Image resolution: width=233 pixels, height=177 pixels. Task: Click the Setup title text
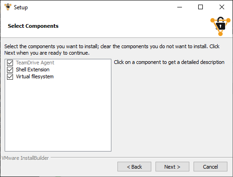[21, 7]
